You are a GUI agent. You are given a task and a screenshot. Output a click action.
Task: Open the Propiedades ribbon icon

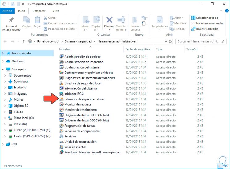coord(160,21)
